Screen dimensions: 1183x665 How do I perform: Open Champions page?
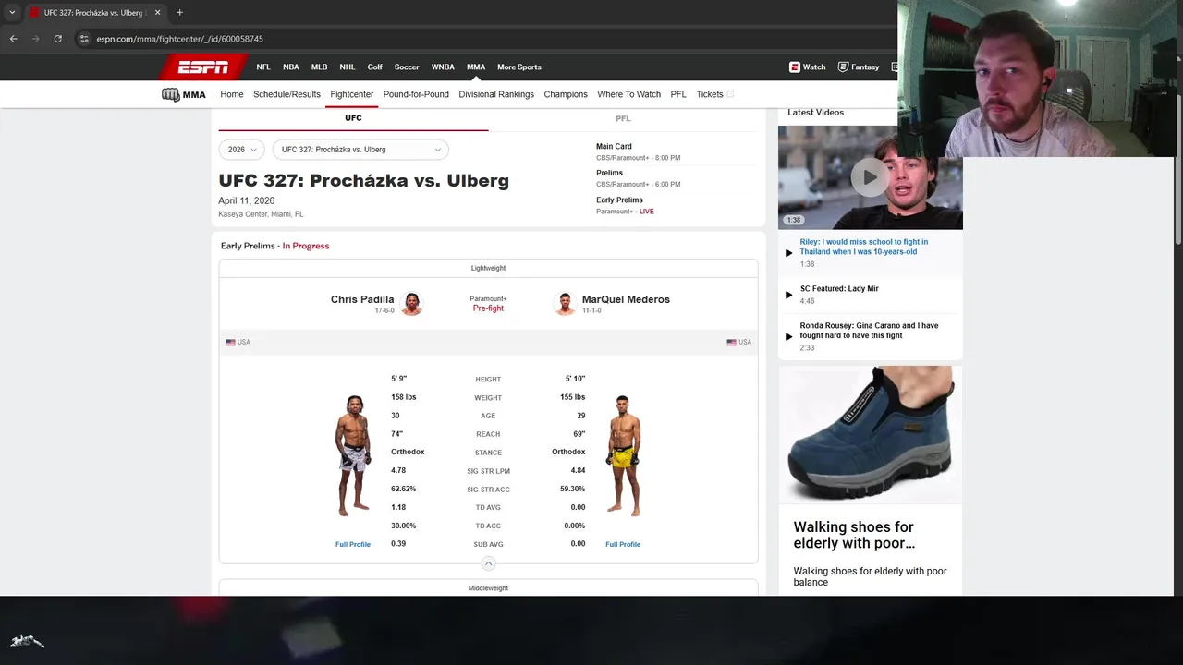coord(566,94)
